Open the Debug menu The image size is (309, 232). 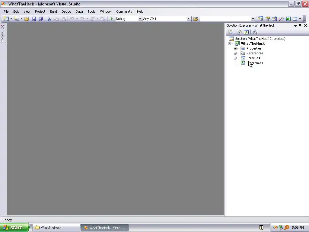click(x=66, y=11)
